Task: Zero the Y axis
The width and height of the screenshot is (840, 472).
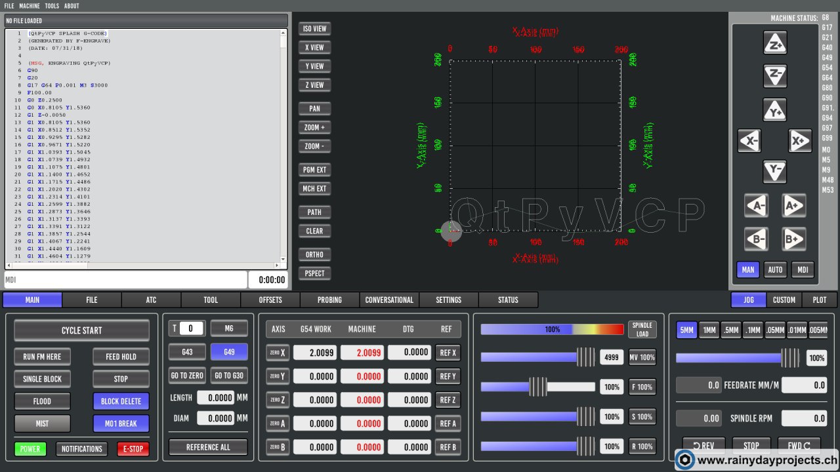Action: pyautogui.click(x=278, y=376)
